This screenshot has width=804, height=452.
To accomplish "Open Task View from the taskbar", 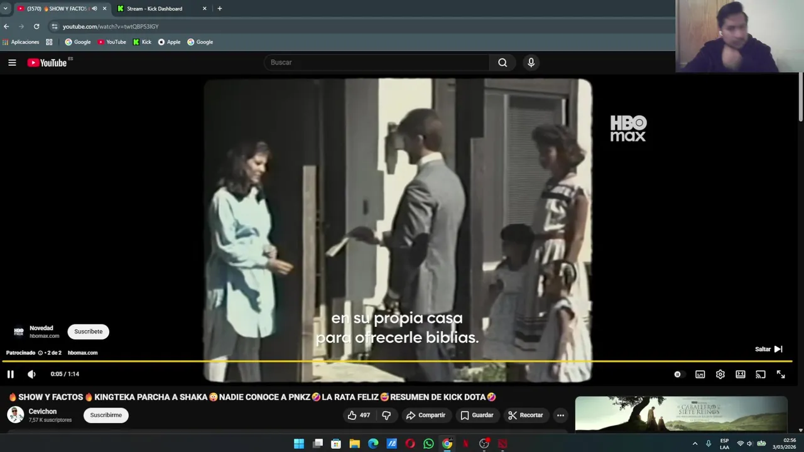I will pyautogui.click(x=318, y=444).
